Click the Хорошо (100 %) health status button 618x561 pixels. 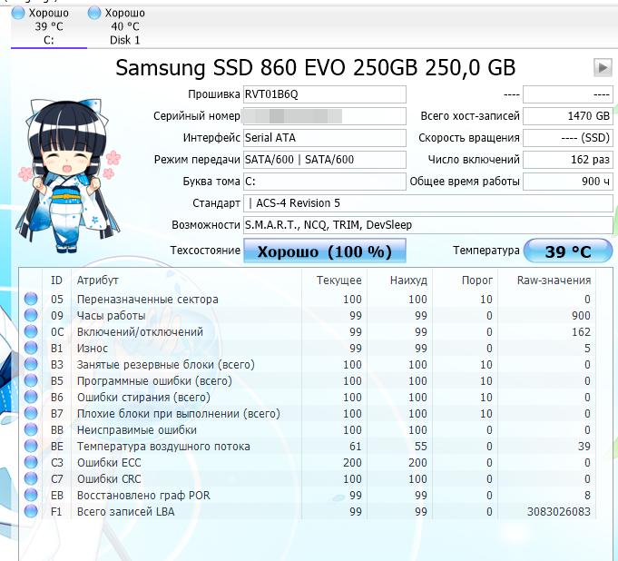coord(324,251)
